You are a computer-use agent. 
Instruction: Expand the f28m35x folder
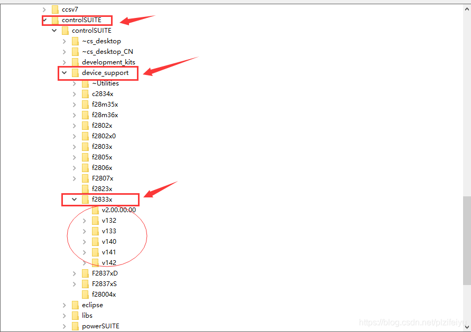75,105
